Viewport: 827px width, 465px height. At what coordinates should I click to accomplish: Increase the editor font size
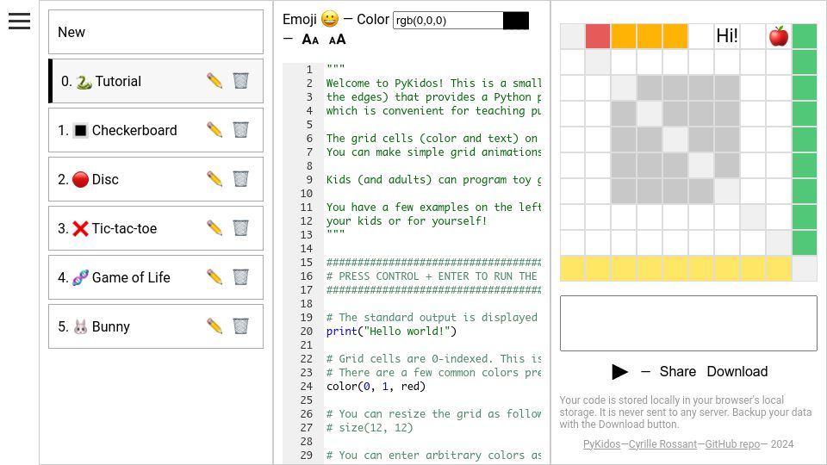click(337, 40)
